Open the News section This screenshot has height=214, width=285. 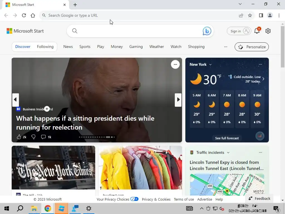click(68, 47)
